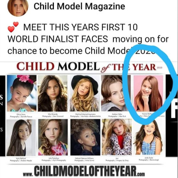Viewport: 178px width, 178px height.
Task: Open the circled photo with pink background
Action: [x=148, y=93]
